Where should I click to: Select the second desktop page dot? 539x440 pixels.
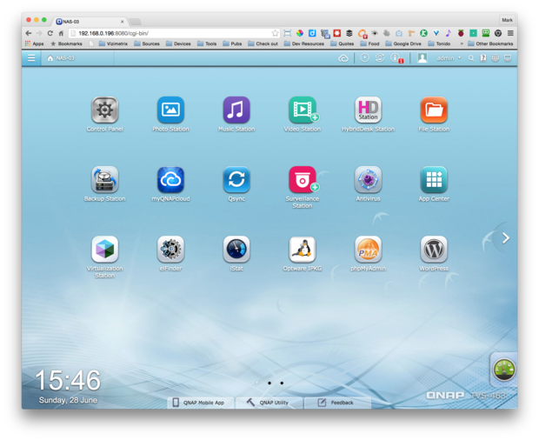click(x=269, y=383)
